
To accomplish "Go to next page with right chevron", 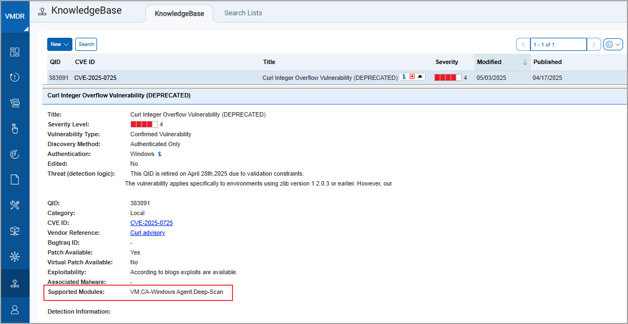I will pyautogui.click(x=594, y=44).
